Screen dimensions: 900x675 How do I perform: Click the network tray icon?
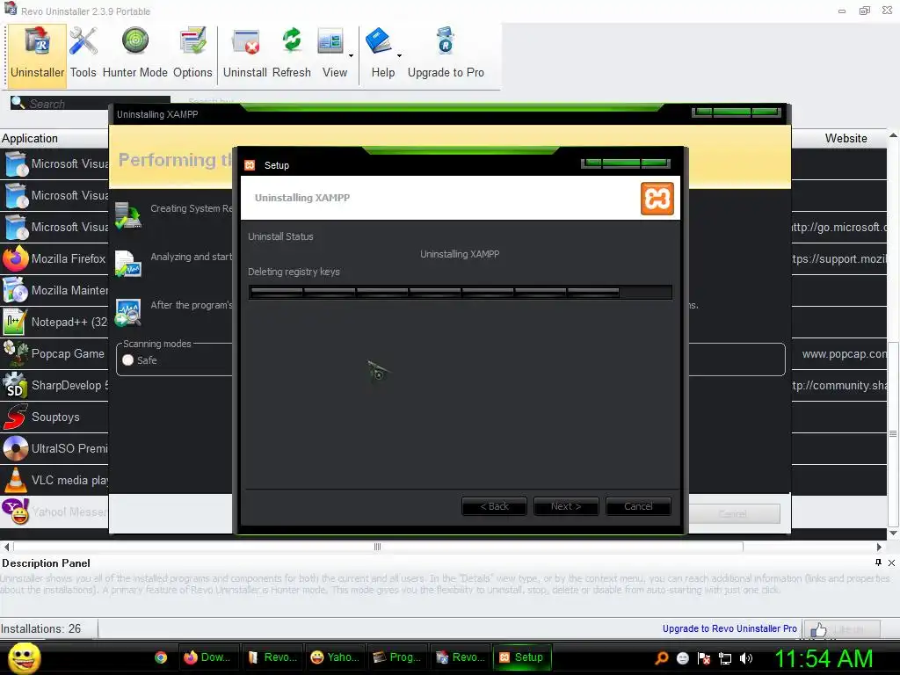click(725, 658)
